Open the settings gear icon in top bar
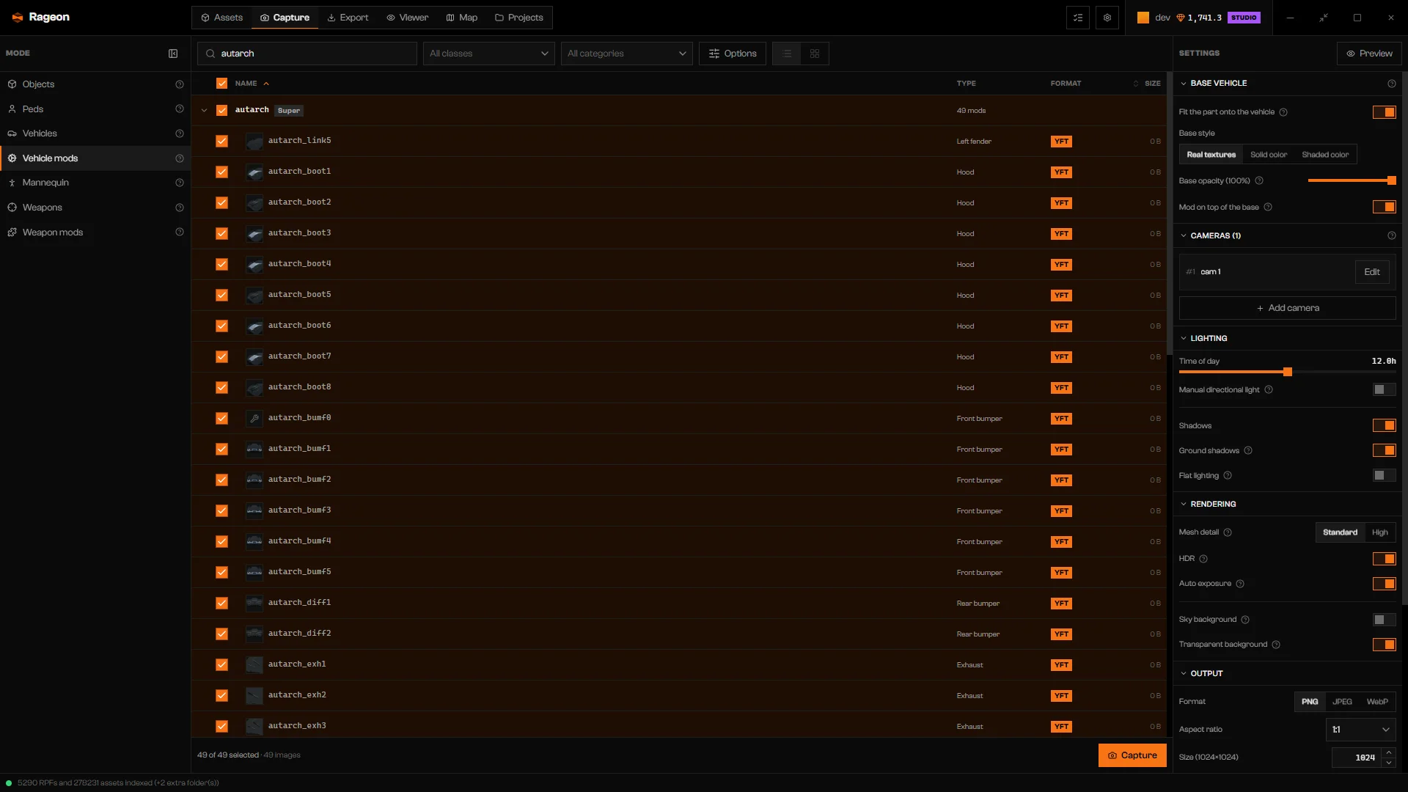1408x792 pixels. [1107, 18]
